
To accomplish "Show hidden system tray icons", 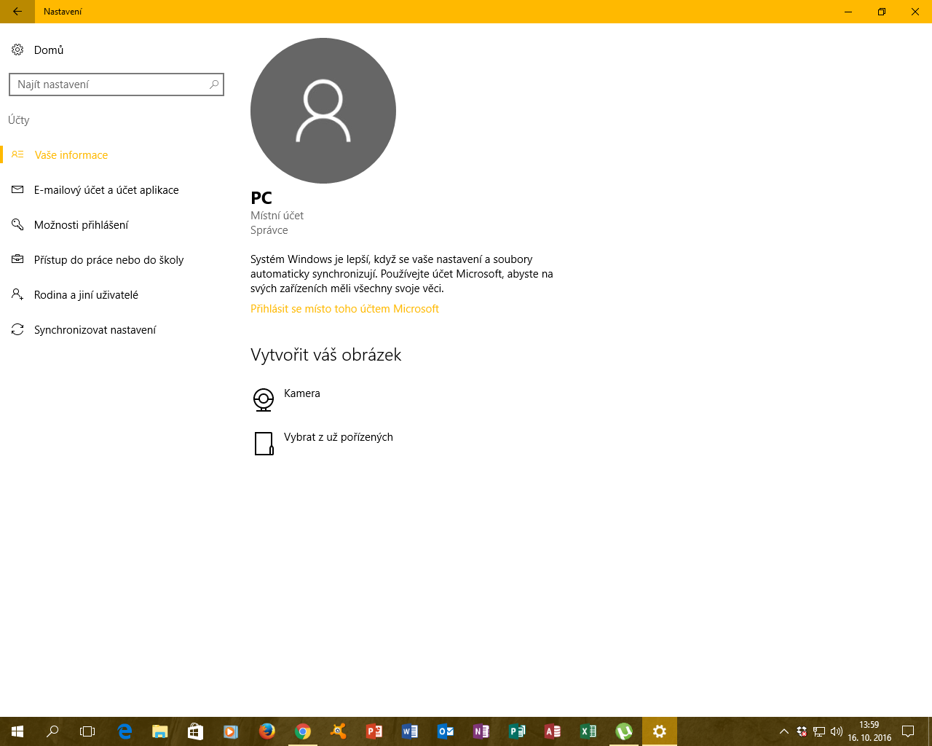I will pyautogui.click(x=784, y=731).
